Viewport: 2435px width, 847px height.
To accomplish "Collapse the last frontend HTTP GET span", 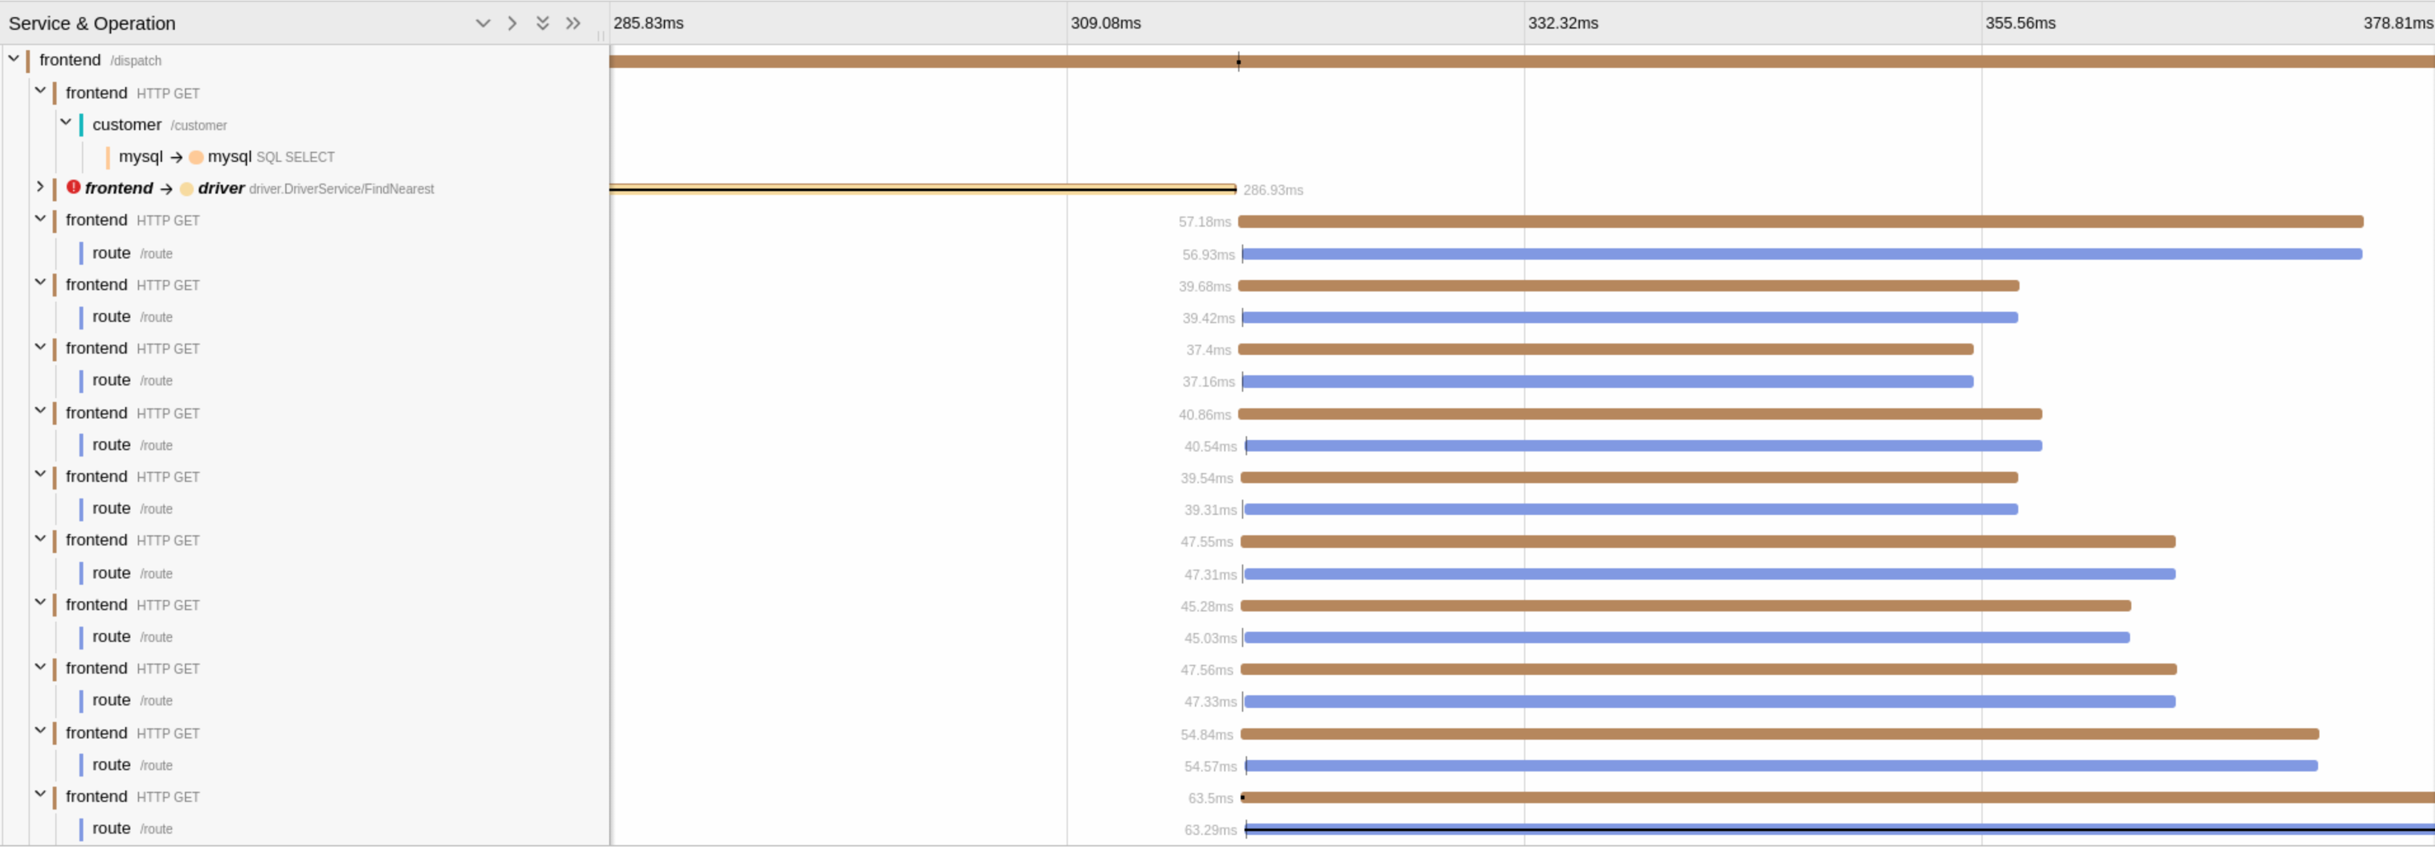I will click(39, 797).
